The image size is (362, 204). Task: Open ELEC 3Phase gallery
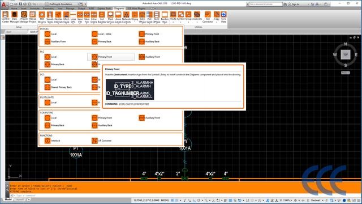[157, 18]
